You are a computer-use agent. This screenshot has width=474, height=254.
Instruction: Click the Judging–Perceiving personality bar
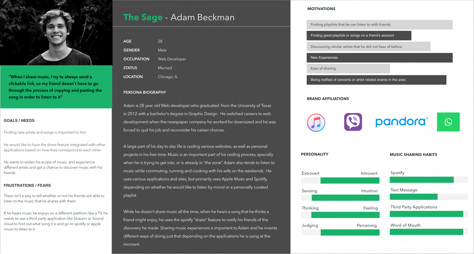click(340, 232)
